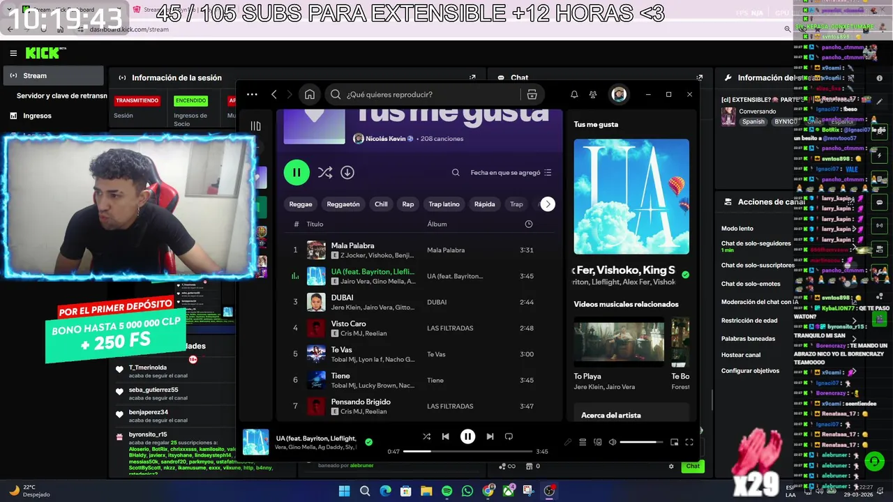
Task: Select Ingresos in Kick sidebar
Action: [37, 116]
